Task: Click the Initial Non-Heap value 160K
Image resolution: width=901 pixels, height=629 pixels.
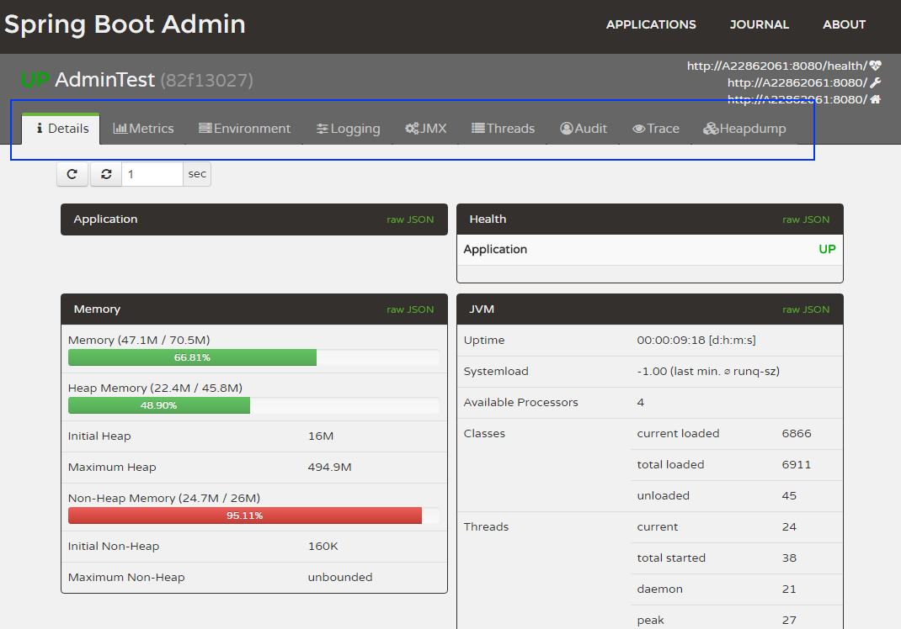Action: 323,547
